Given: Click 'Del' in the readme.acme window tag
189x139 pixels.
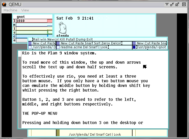Looking at the screenshot, I should pyautogui.click(x=86, y=47).
